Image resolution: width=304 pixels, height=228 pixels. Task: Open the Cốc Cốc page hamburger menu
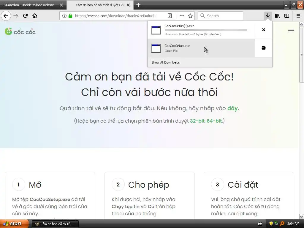[x=291, y=31]
